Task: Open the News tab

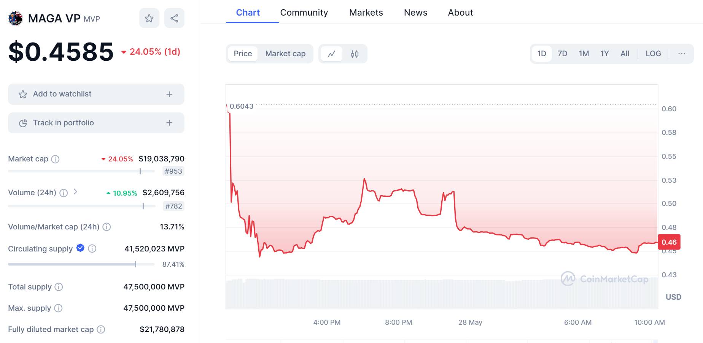Action: (415, 13)
